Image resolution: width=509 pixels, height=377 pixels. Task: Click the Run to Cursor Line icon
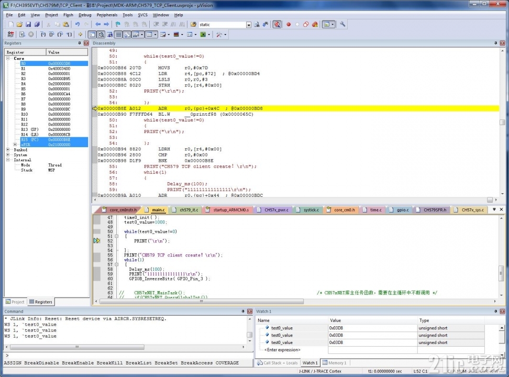tap(69, 35)
